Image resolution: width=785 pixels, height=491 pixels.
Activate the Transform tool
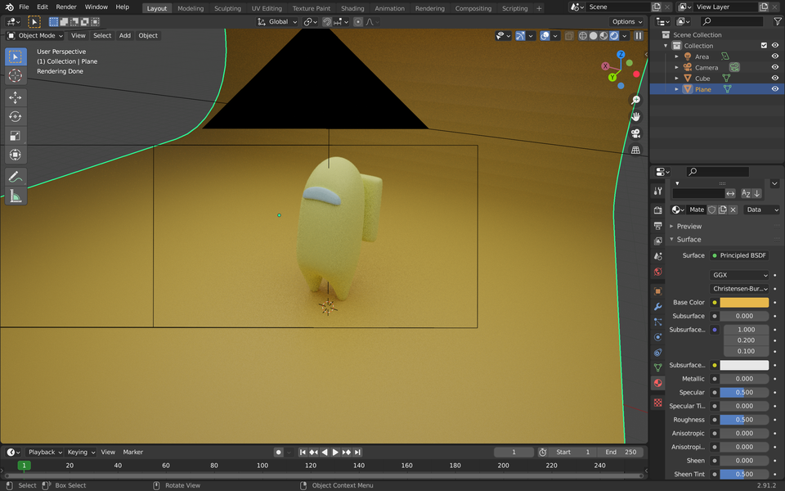(x=15, y=155)
